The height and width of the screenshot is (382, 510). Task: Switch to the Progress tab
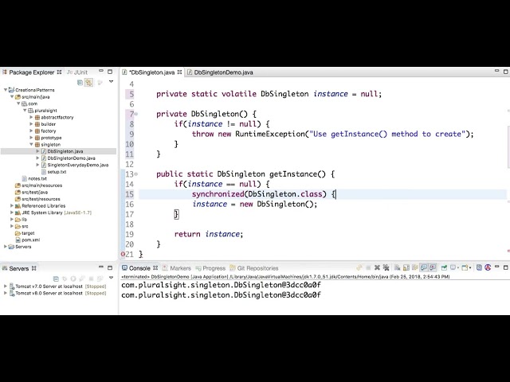click(x=214, y=268)
